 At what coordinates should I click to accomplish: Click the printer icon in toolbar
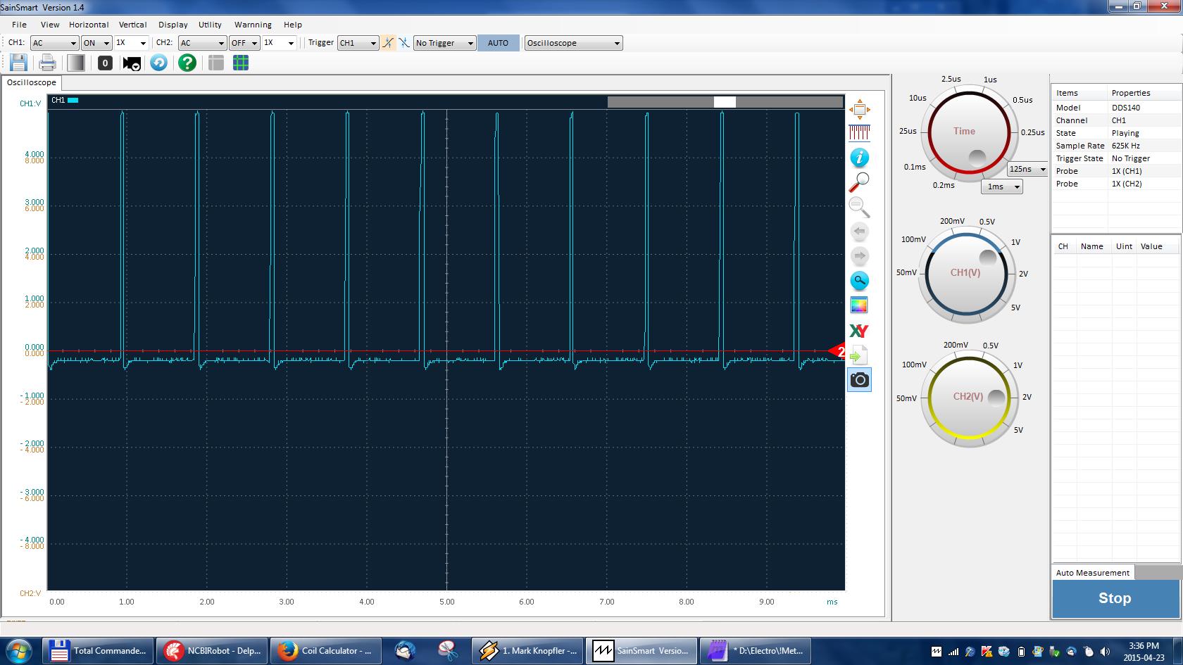click(x=47, y=63)
